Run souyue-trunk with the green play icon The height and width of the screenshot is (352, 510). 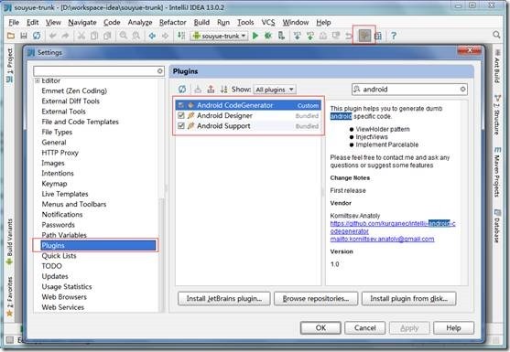point(255,36)
